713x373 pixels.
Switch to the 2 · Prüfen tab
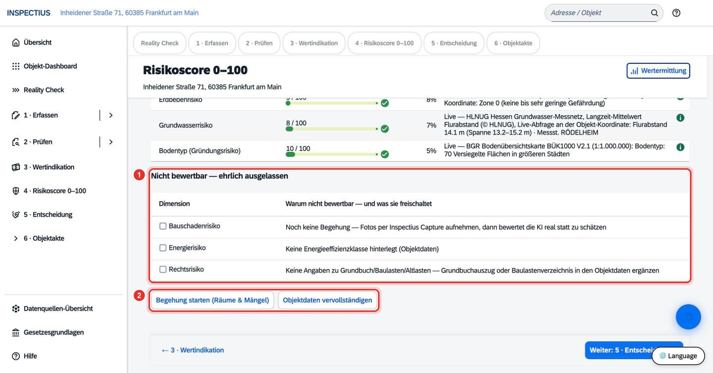[259, 43]
